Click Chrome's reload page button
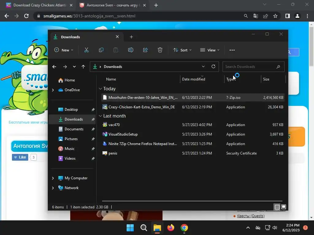 26,16
